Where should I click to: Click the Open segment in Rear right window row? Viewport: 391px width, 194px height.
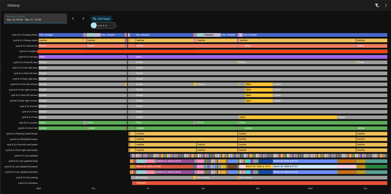click(x=259, y=101)
